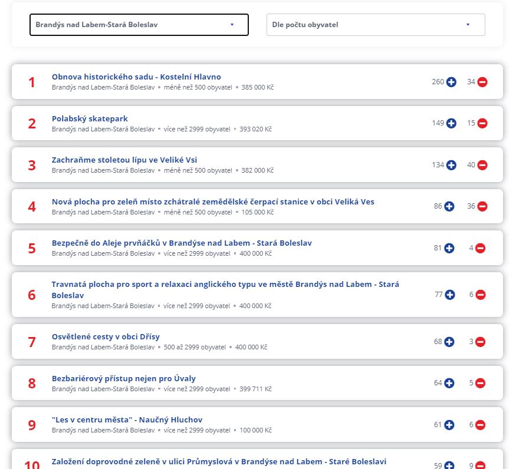Image resolution: width=516 pixels, height=469 pixels.
Task: Upvote Zachraňme stoletou lípu ve Veliké Vsi
Action: coord(451,165)
